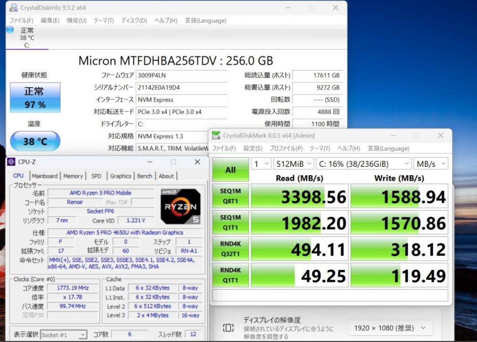This screenshot has height=342, width=477.
Task: Open テーマ(T) menu in CrystalDiskMark
Action: pyautogui.click(x=320, y=149)
